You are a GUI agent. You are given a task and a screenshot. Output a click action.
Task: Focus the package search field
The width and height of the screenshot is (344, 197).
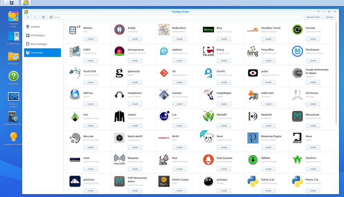pyautogui.click(x=175, y=17)
